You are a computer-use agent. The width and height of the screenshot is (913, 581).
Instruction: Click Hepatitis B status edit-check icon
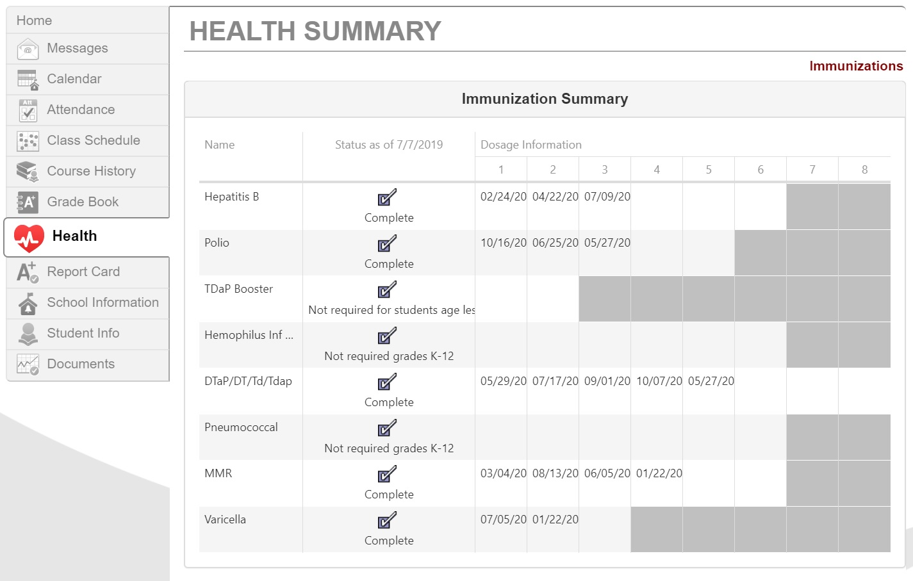[387, 197]
